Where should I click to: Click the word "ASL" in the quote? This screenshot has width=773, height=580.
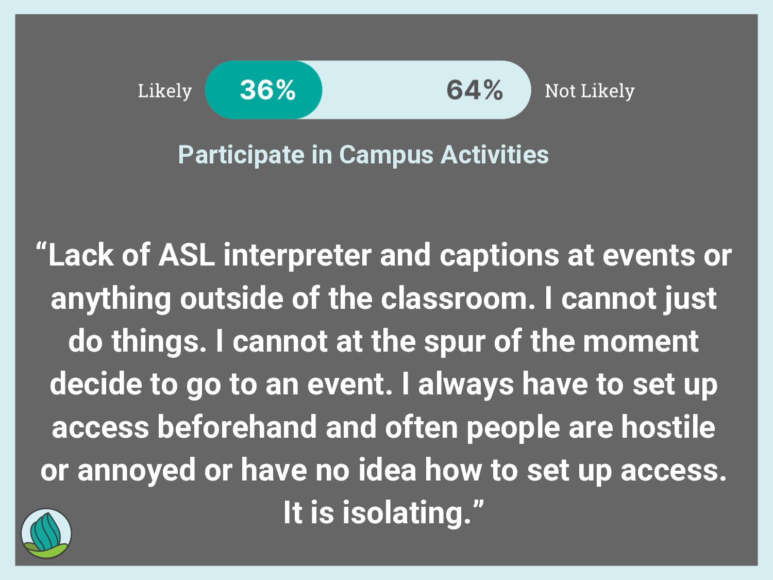(x=186, y=255)
